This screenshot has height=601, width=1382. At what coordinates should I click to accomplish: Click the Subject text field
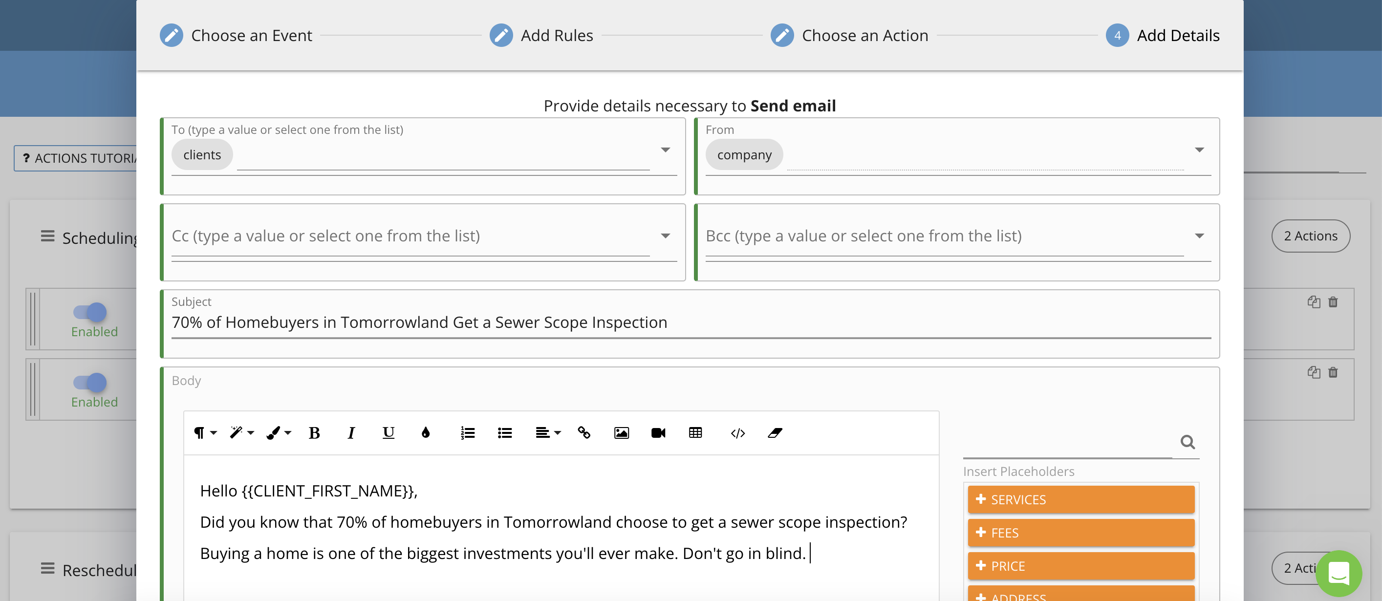click(691, 322)
